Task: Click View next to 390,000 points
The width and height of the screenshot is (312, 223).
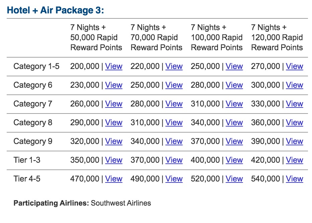Action: coord(295,141)
